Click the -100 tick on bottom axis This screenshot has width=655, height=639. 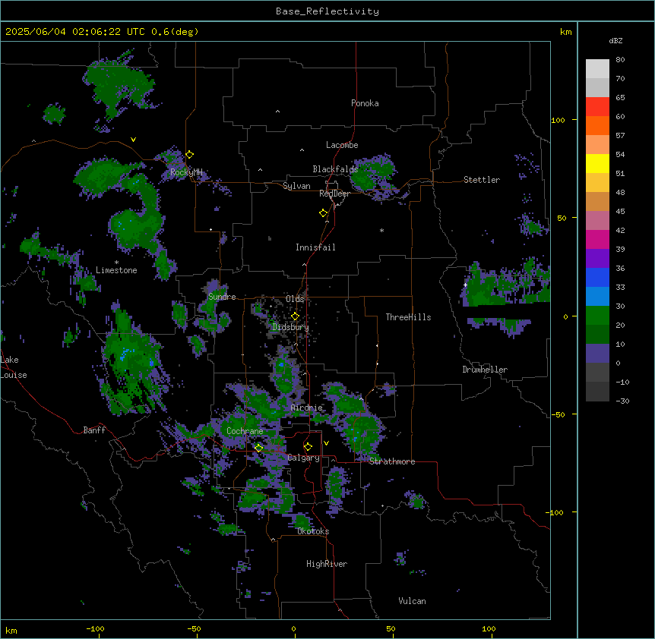pyautogui.click(x=95, y=628)
